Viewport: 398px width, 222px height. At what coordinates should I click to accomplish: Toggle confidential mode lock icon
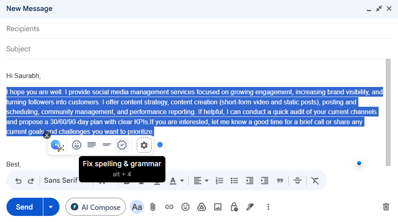pos(234,207)
